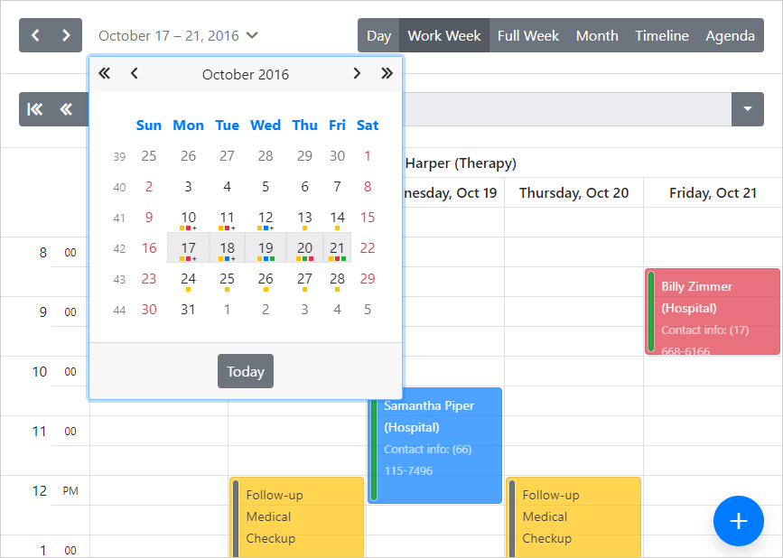Jump back one year in the calendar popup
783x558 pixels.
point(104,74)
